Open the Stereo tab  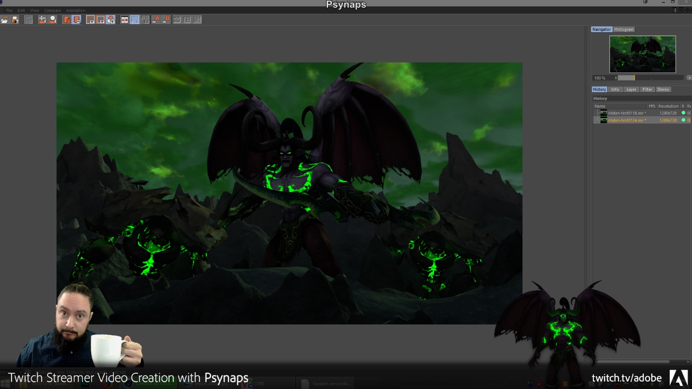point(663,89)
